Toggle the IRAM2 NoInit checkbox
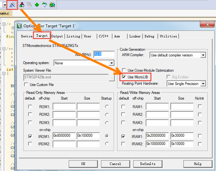The image size is (216, 171). coord(200,144)
